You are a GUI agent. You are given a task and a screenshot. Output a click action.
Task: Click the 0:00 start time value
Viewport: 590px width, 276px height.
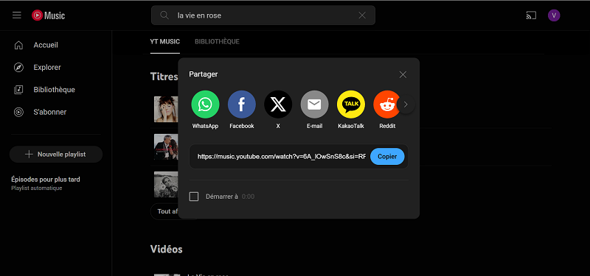click(248, 197)
